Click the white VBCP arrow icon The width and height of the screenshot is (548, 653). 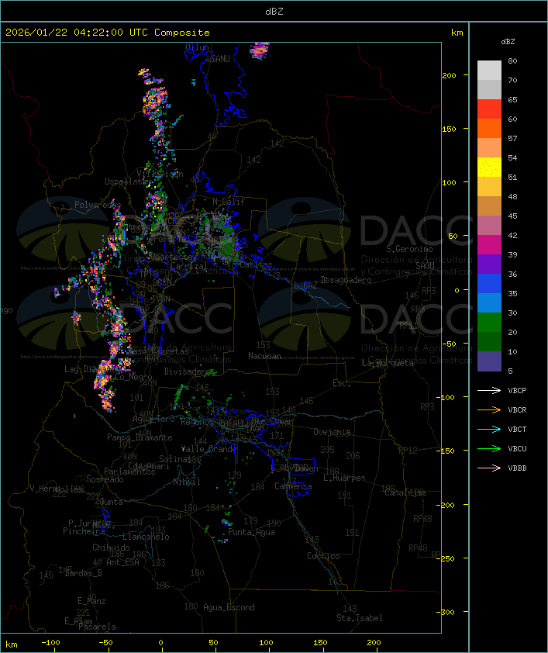coord(489,390)
